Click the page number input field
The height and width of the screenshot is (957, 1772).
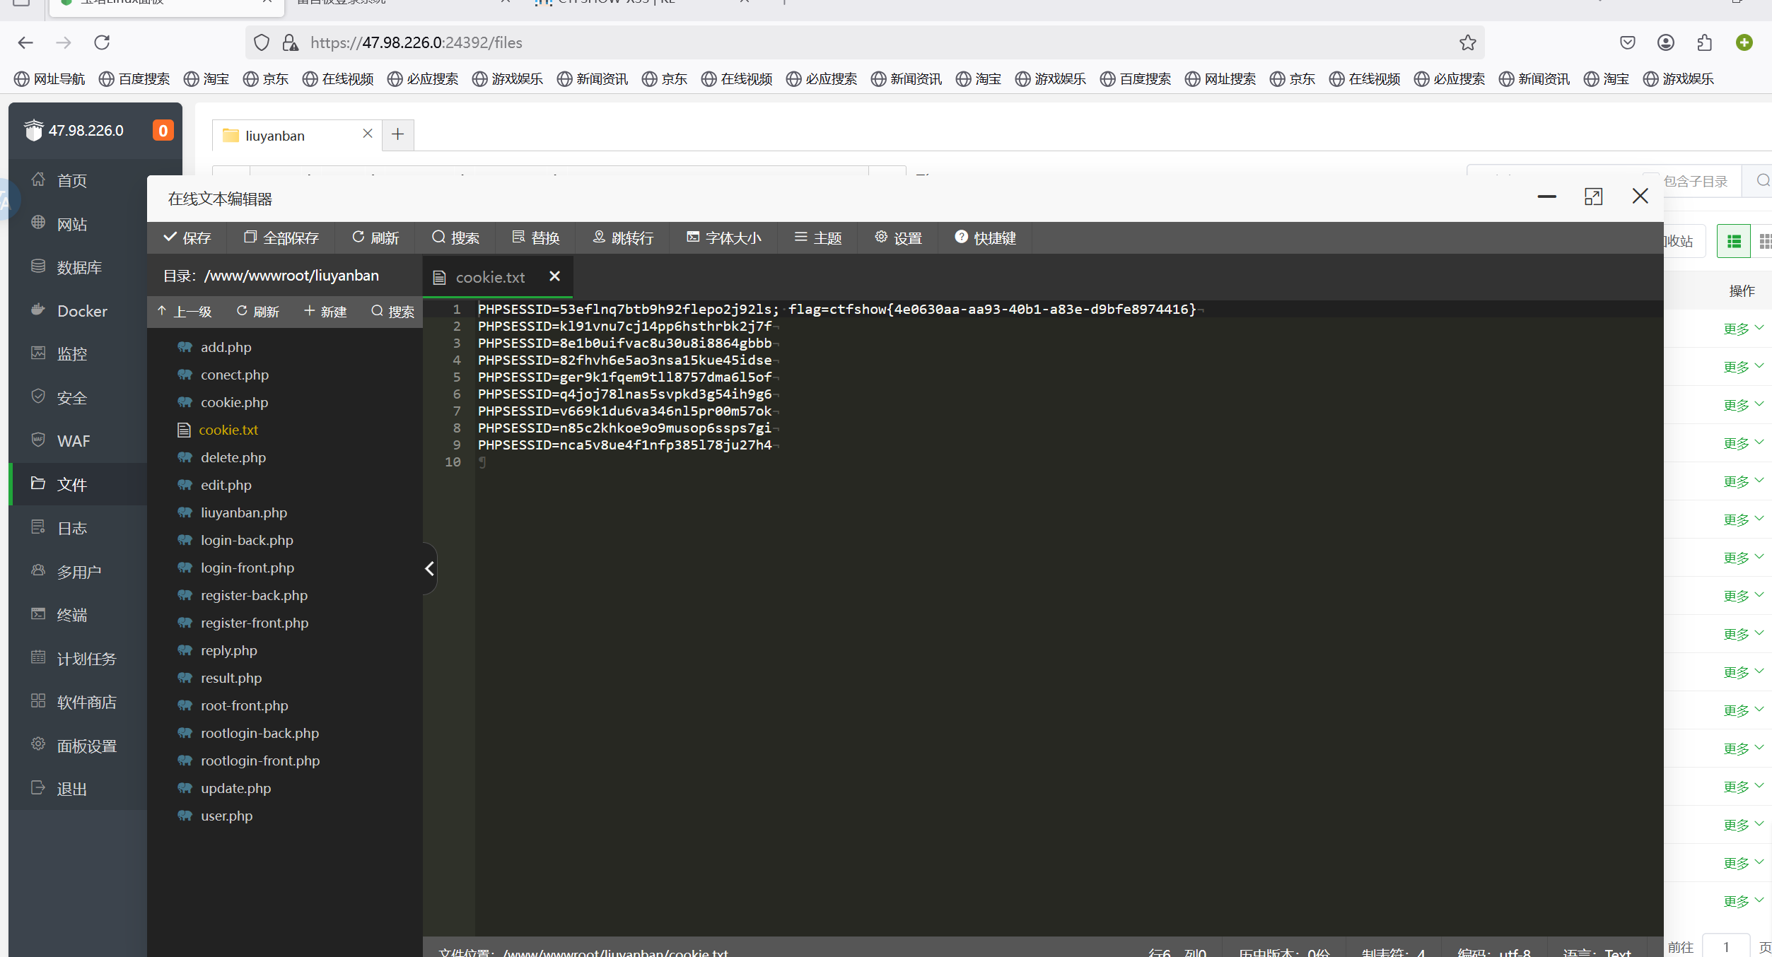1725,946
